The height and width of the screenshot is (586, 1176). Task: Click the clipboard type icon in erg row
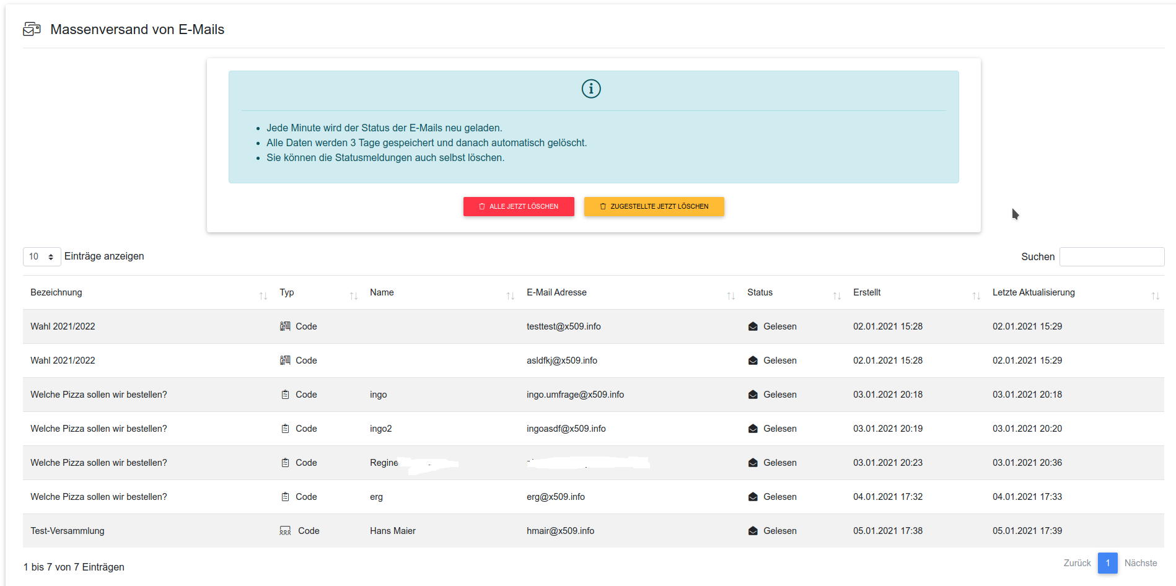pyautogui.click(x=285, y=497)
